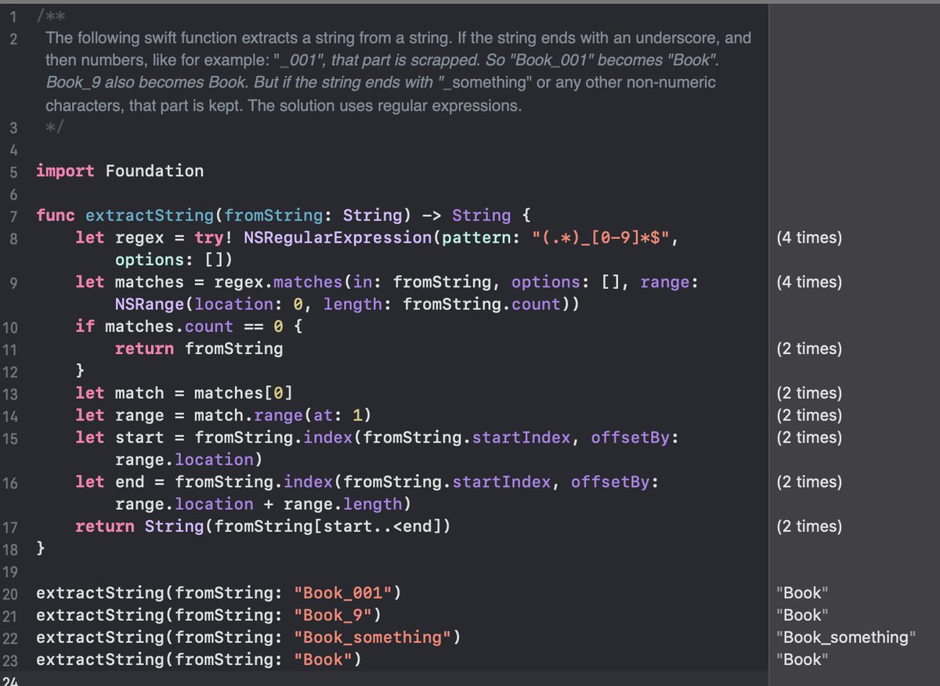The image size is (940, 686).
Task: Click the "func" keyword on line 7
Action: click(56, 215)
